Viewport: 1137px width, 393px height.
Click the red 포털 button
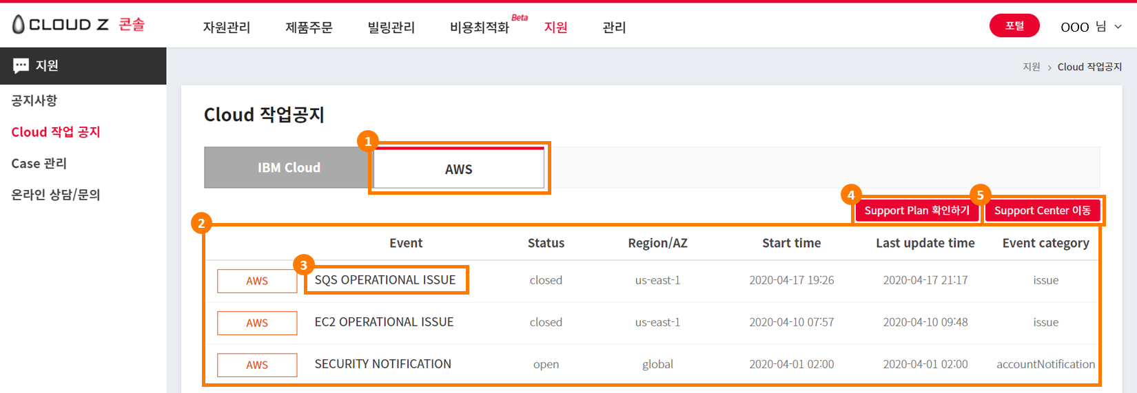point(1014,25)
